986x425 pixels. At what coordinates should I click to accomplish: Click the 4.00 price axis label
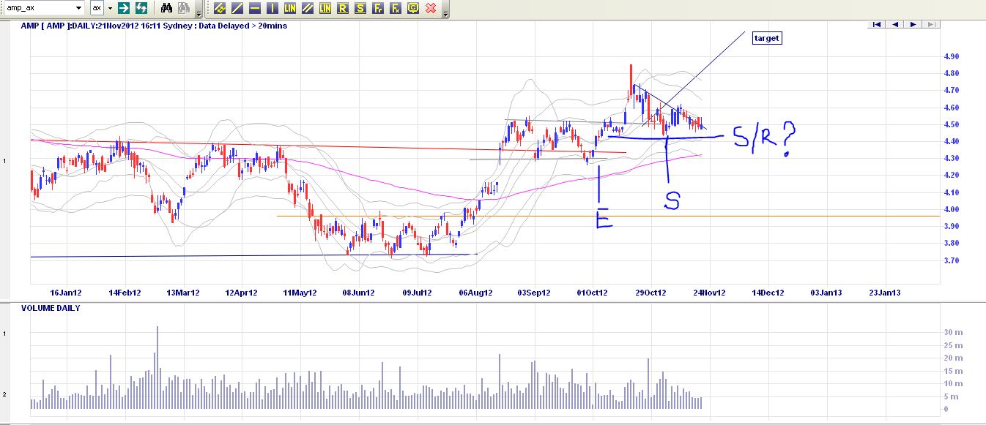(952, 209)
